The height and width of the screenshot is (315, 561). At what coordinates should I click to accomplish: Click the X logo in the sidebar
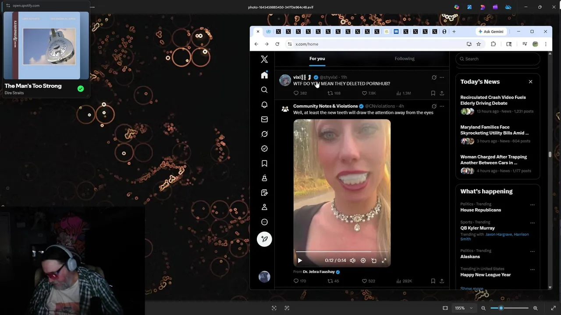point(264,59)
